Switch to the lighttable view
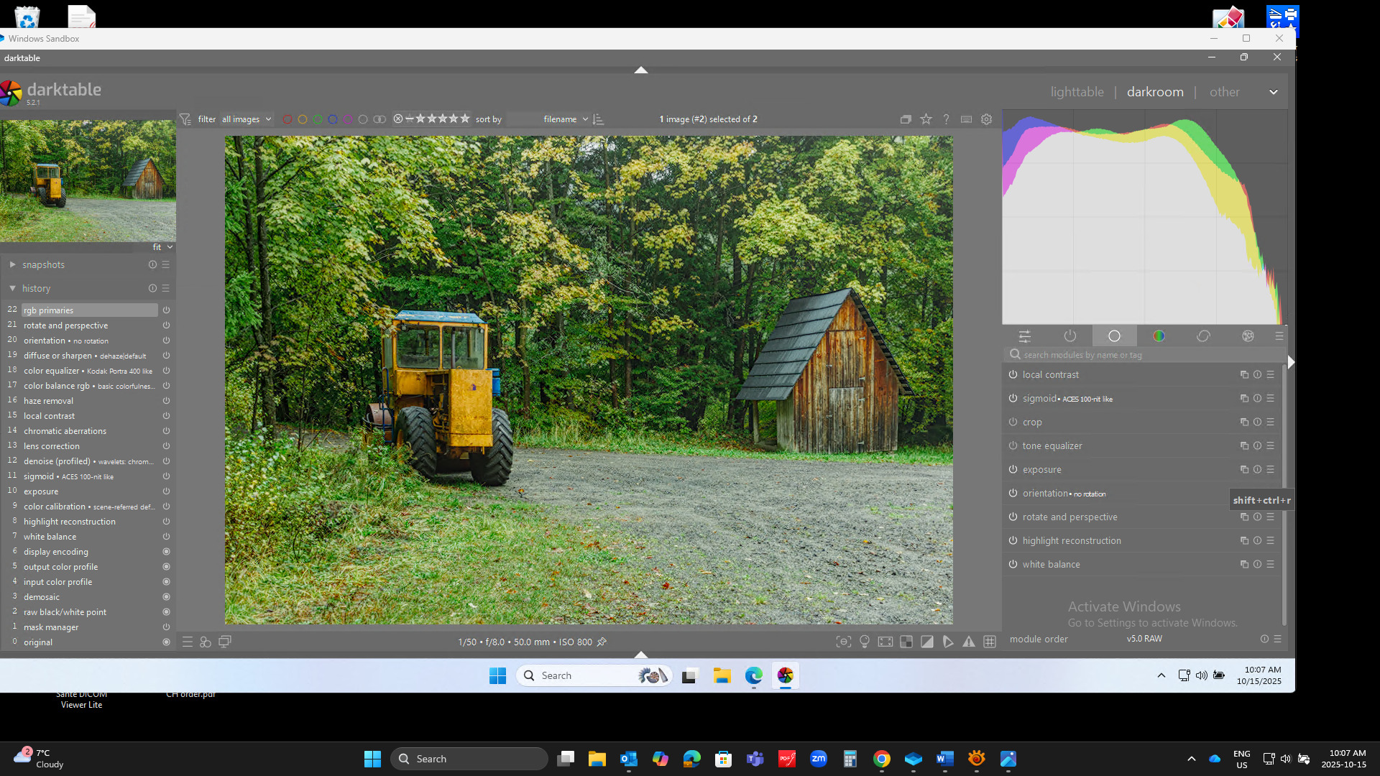 click(1077, 92)
